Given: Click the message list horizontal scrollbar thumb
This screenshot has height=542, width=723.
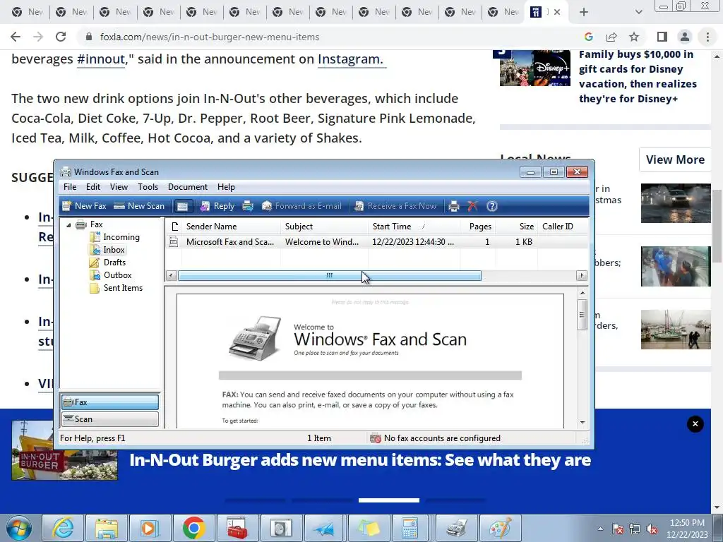Looking at the screenshot, I should coord(329,276).
